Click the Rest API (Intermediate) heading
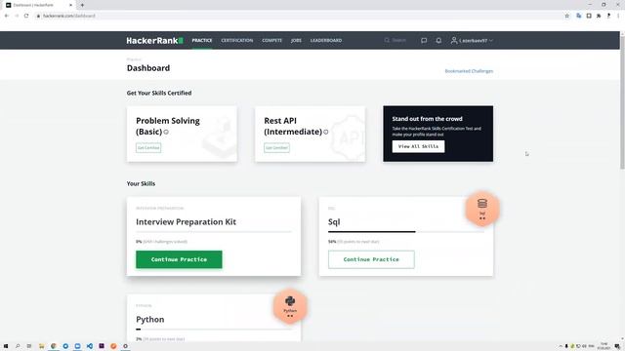This screenshot has height=351, width=625. point(293,126)
